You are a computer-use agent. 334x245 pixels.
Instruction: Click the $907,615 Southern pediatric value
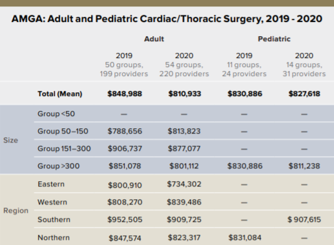(x=304, y=219)
